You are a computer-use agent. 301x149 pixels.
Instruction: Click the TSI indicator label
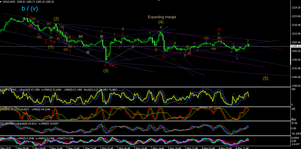[x=2, y=123]
